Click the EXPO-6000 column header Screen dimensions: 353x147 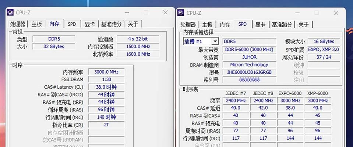click(x=290, y=93)
